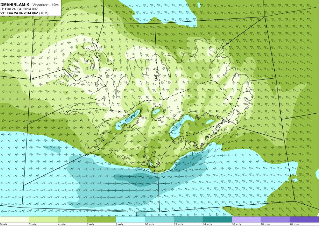Viewport: 319px width, 226px height.
Task: Click the "IT: Fim 24. 04. 2014 00Z" line
Action: click(x=19, y=9)
